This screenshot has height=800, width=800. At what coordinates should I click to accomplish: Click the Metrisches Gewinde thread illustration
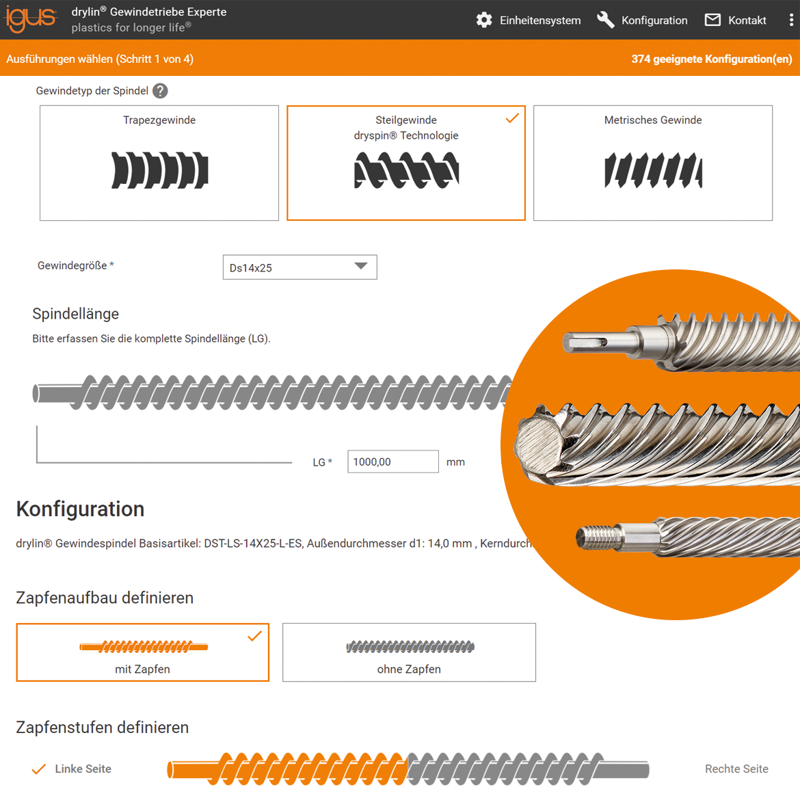click(x=653, y=170)
